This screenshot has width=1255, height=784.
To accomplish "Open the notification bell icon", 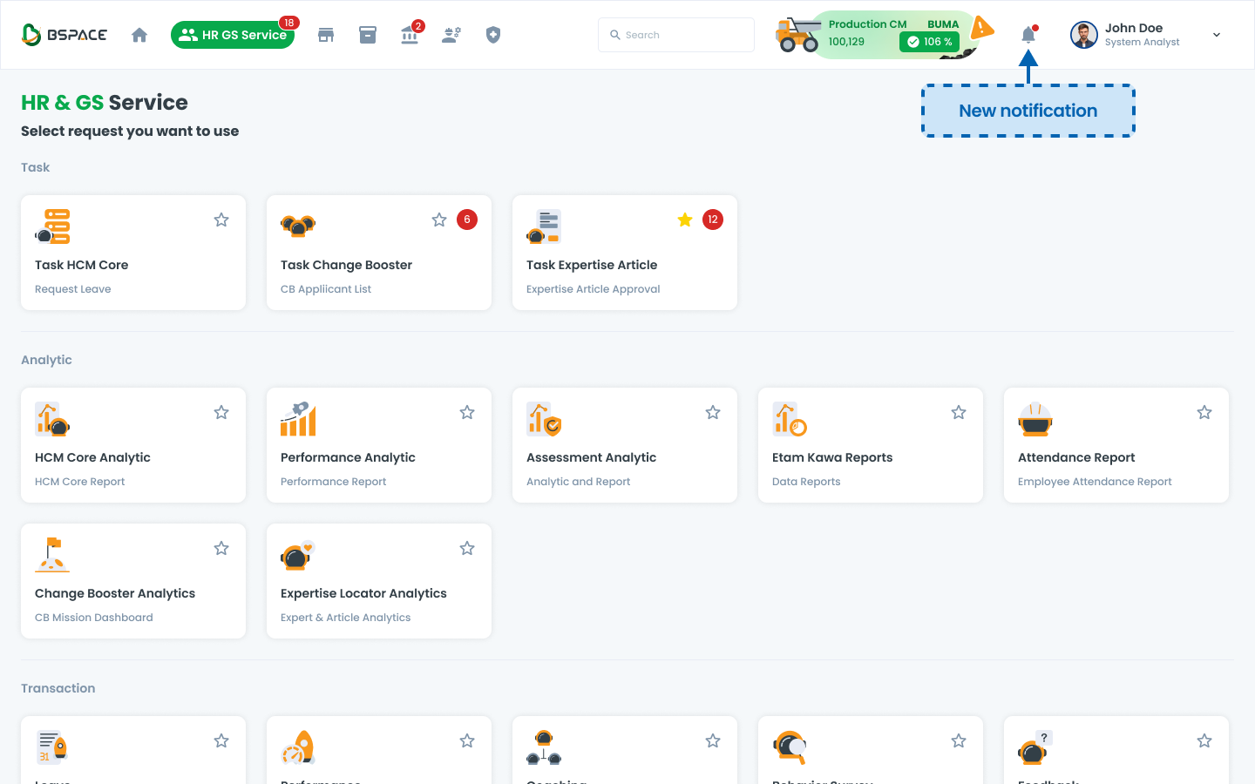I will point(1028,35).
